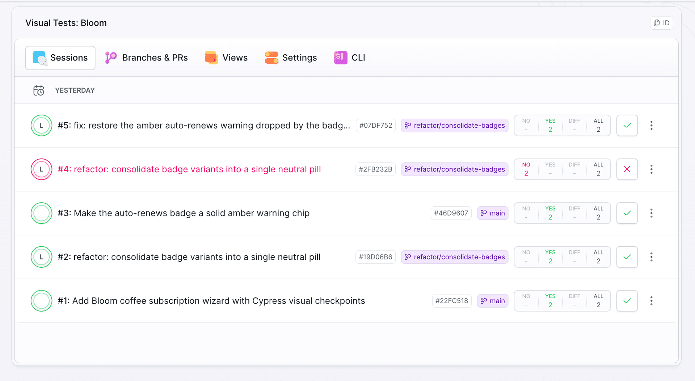This screenshot has height=381, width=695.
Task: Click commit hash badge #07DF752
Action: 376,126
